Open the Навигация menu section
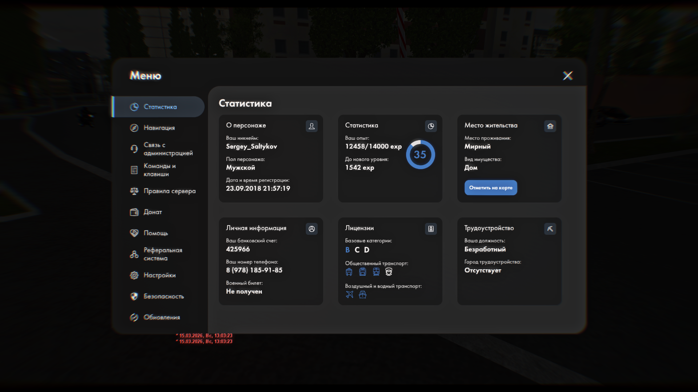 pos(159,128)
